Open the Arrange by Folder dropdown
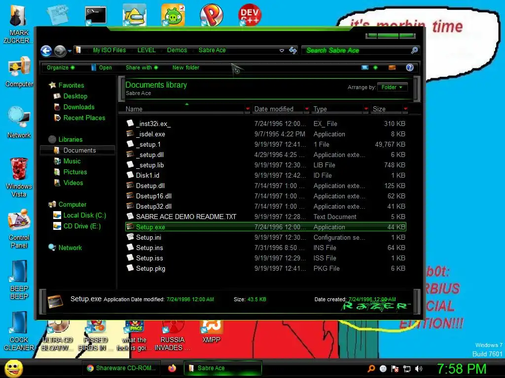505x378 pixels. point(392,87)
